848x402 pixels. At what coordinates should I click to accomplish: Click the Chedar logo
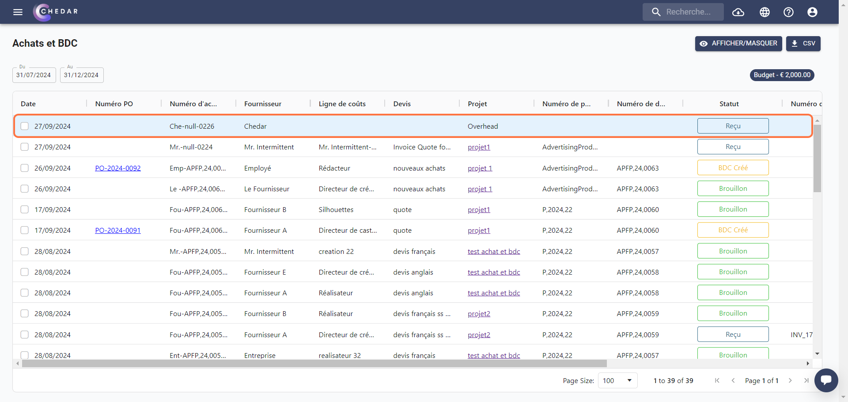click(56, 12)
